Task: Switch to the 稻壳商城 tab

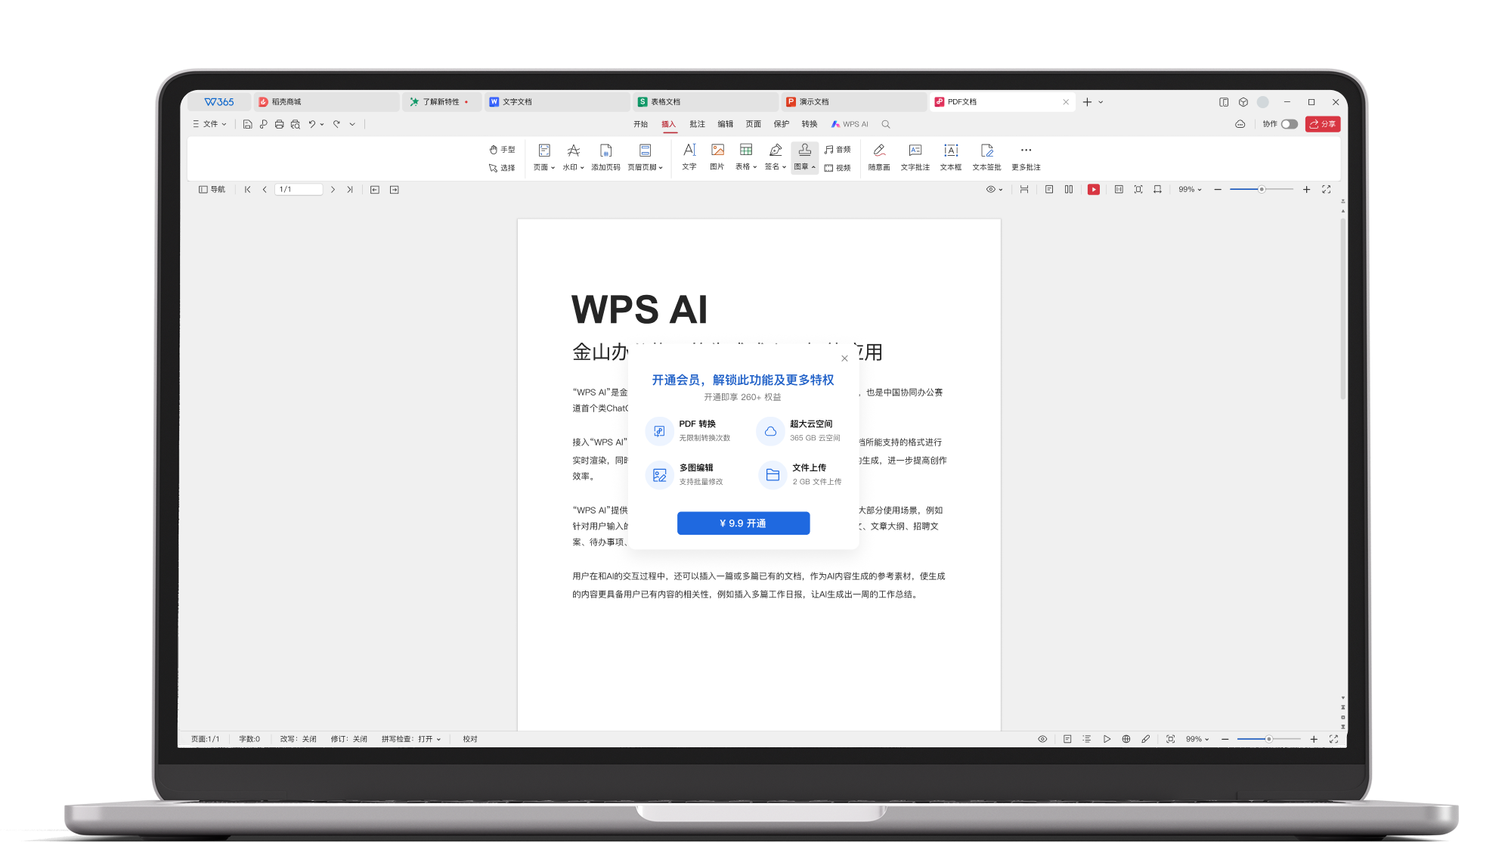Action: pyautogui.click(x=326, y=101)
